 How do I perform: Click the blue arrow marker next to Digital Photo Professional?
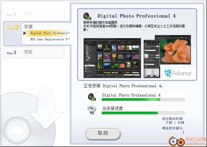25,33
